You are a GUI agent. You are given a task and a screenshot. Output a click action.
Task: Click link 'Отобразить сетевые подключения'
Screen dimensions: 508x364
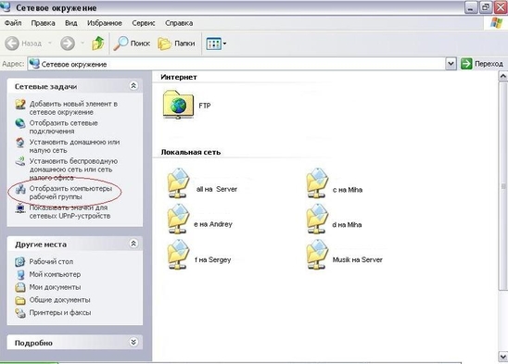pyautogui.click(x=63, y=127)
